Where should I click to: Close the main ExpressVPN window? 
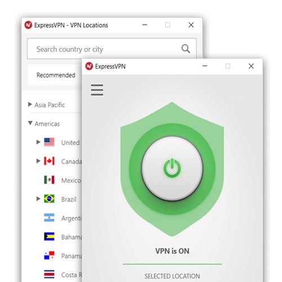click(251, 66)
